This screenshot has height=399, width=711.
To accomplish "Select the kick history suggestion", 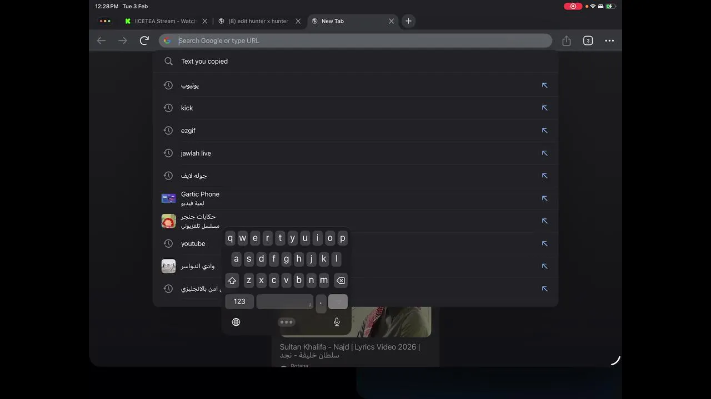I will click(x=355, y=108).
